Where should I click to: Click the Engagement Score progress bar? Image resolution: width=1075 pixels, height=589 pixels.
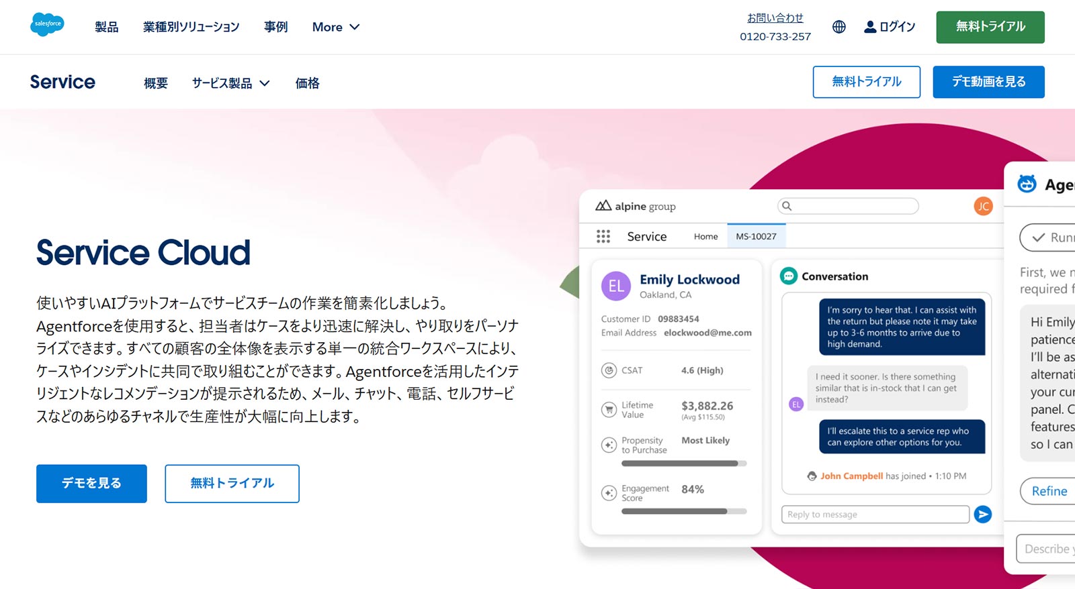pos(684,511)
